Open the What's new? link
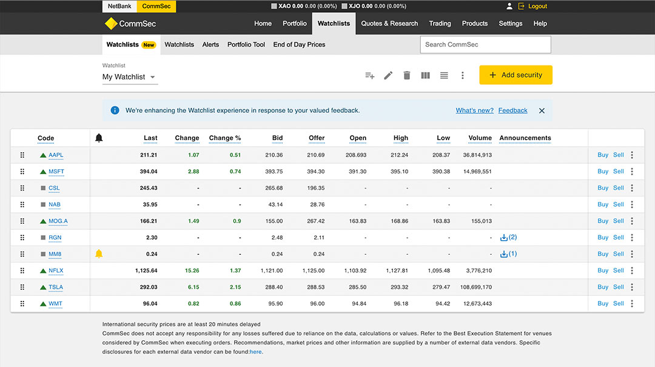 (474, 110)
